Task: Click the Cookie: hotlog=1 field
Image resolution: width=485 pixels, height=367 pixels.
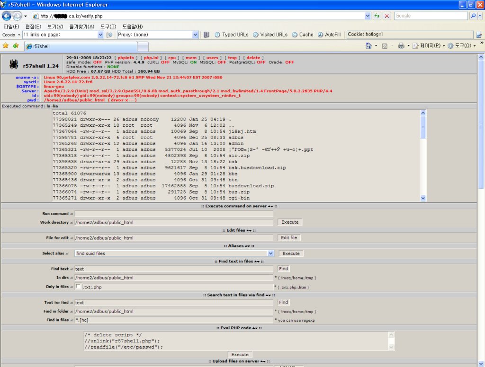Action: point(410,35)
